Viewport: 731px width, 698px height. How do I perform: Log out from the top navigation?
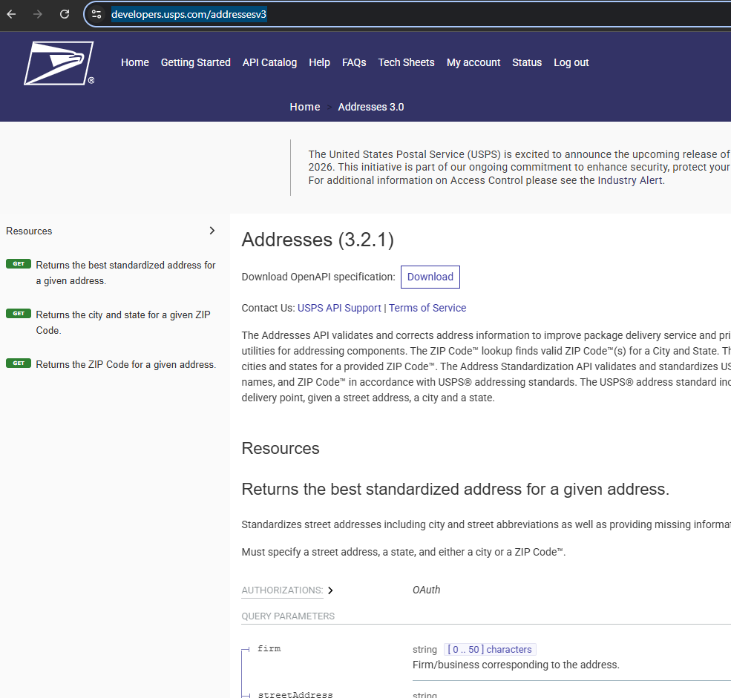tap(571, 62)
